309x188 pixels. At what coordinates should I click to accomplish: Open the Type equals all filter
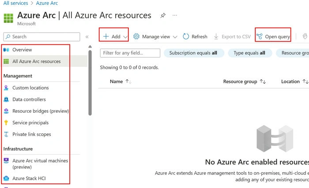[250, 53]
